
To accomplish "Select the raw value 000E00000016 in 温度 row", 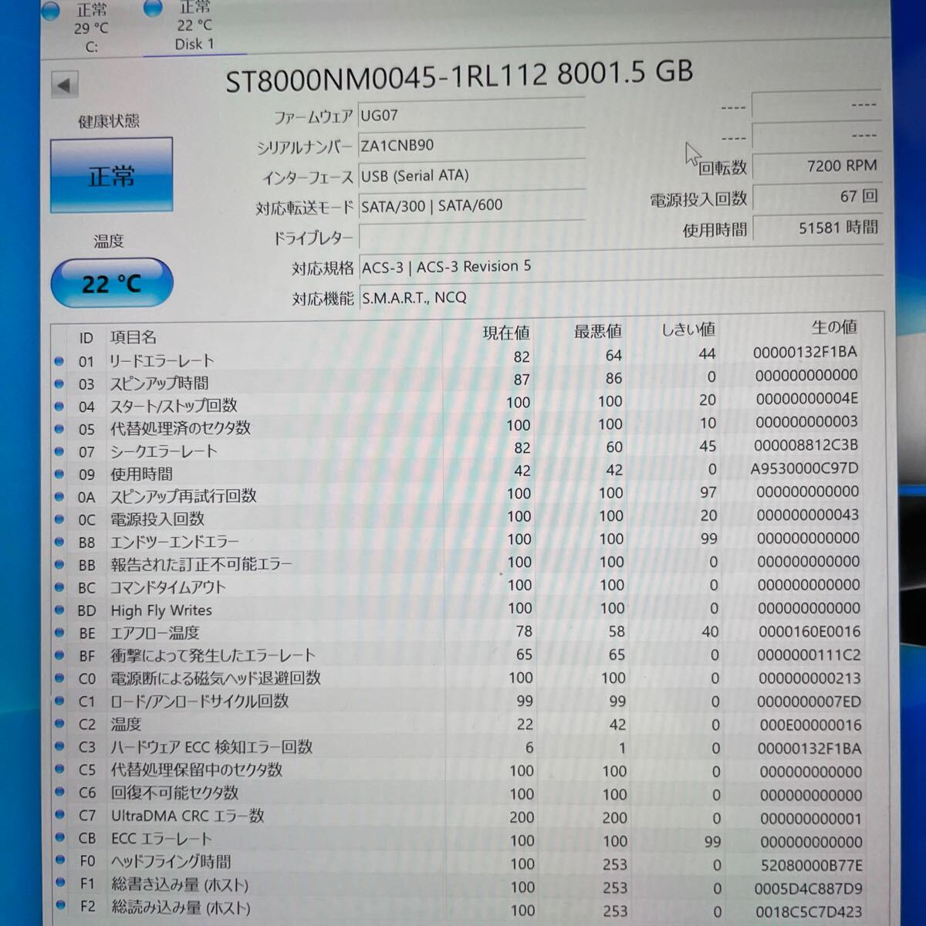I will 811,725.
